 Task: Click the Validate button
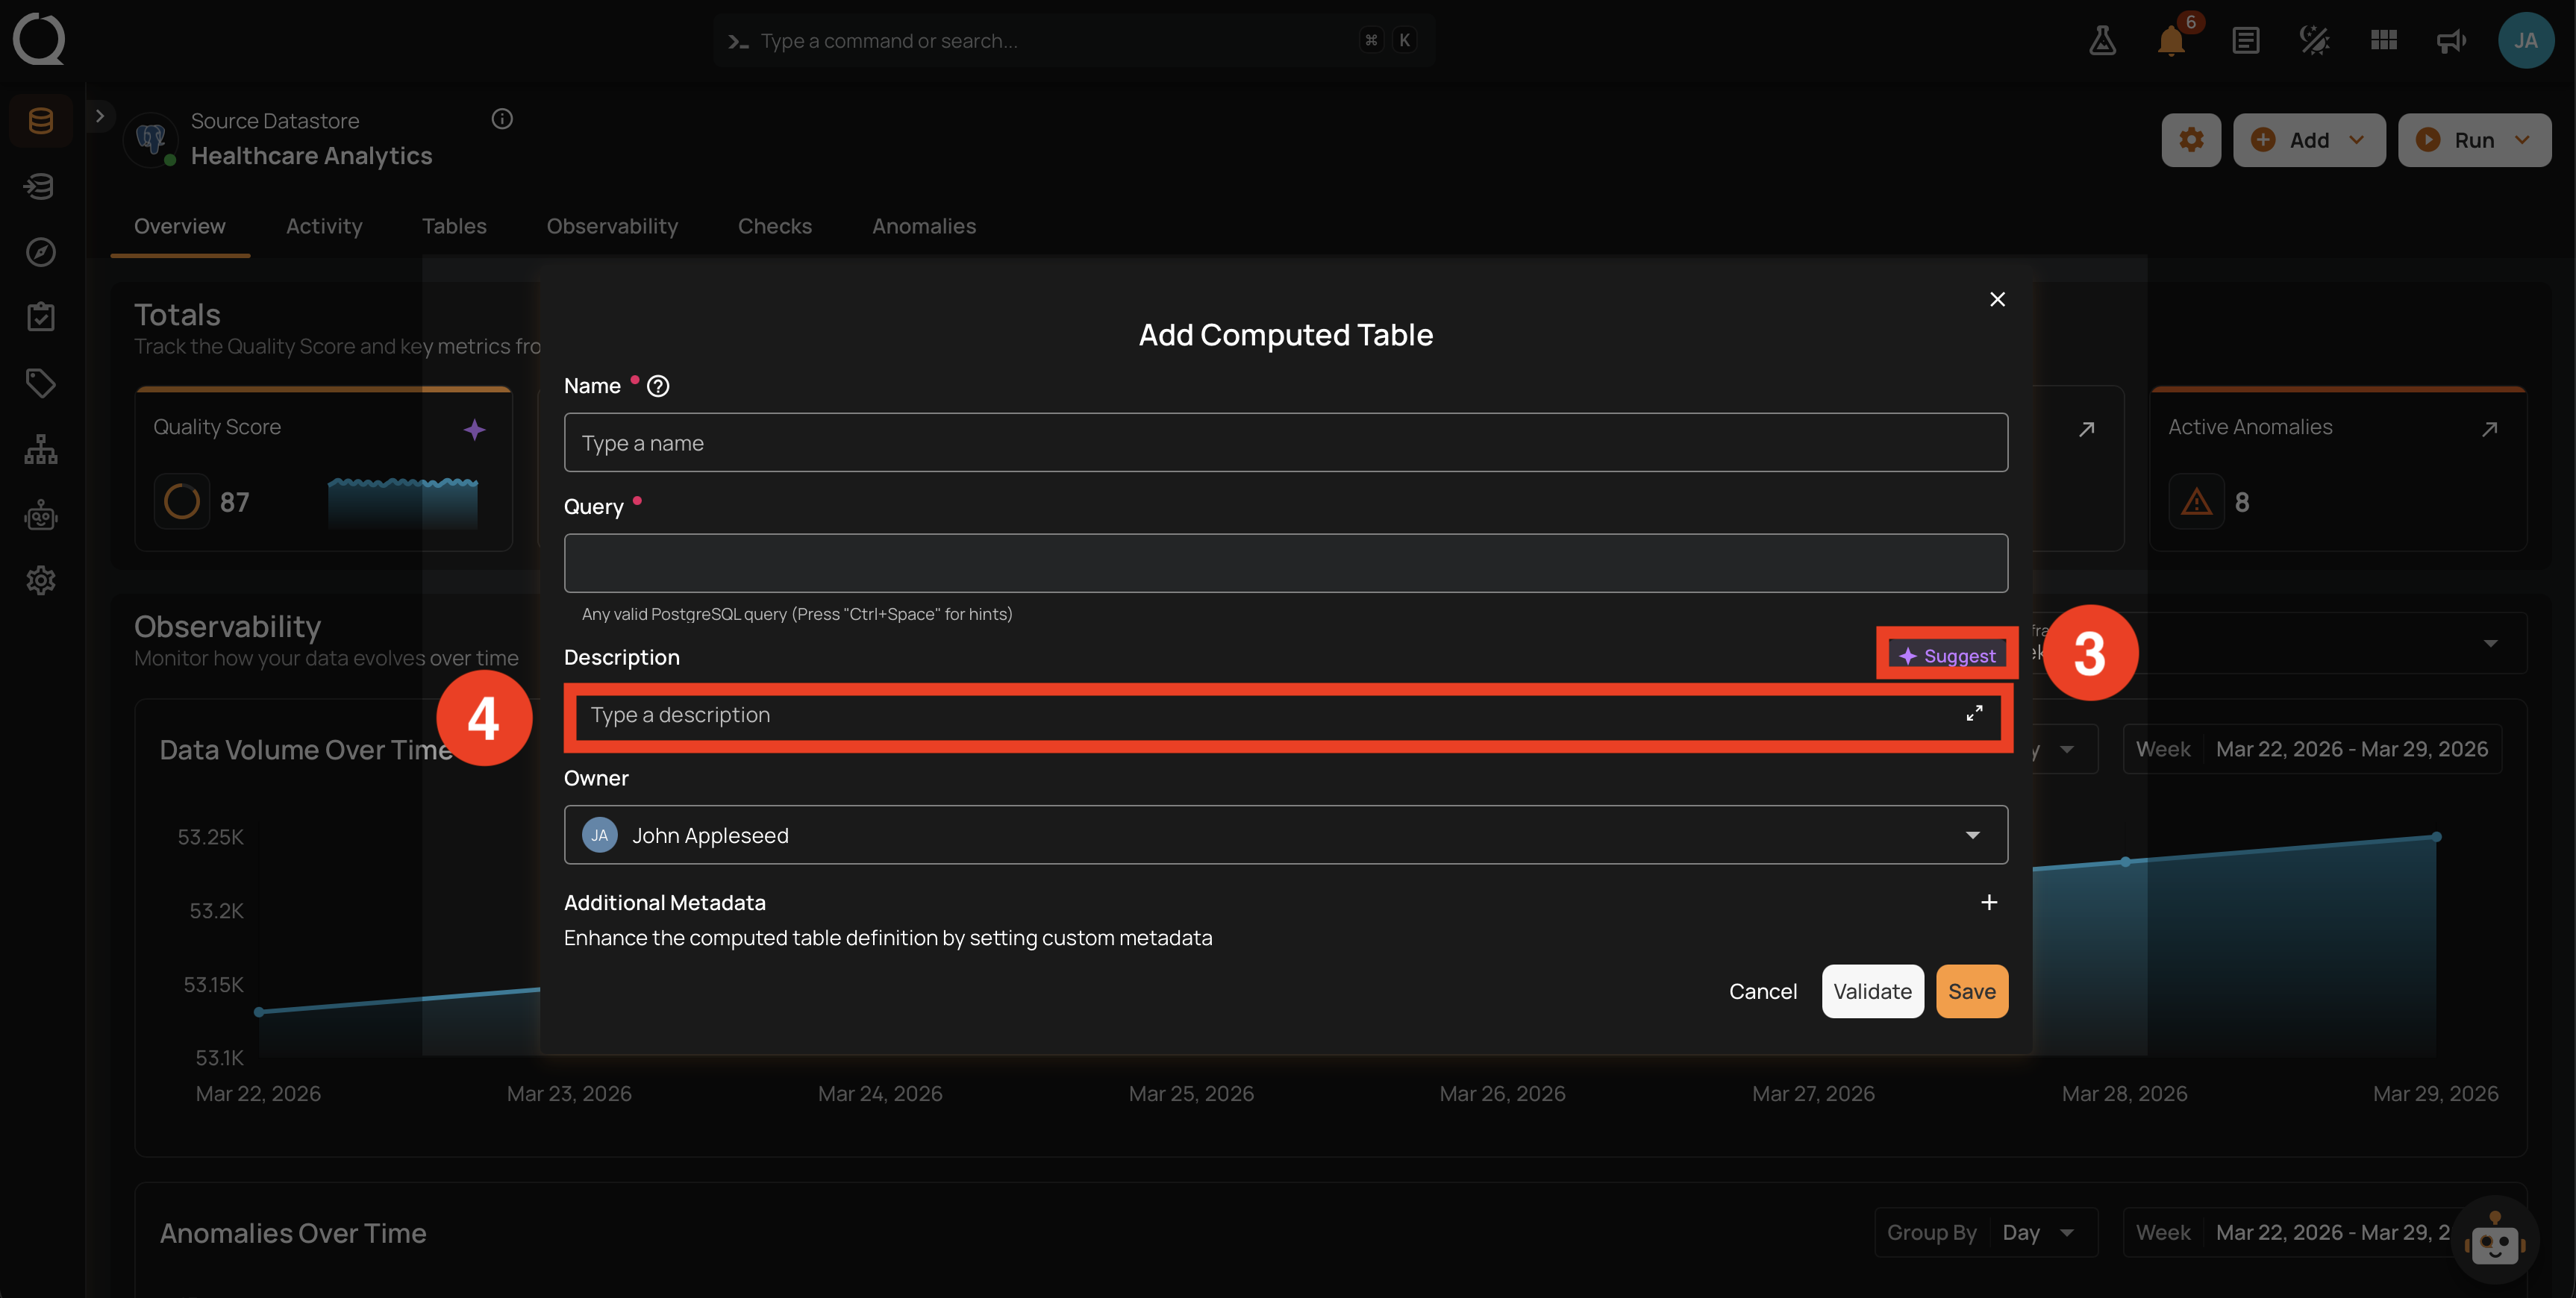[x=1872, y=991]
